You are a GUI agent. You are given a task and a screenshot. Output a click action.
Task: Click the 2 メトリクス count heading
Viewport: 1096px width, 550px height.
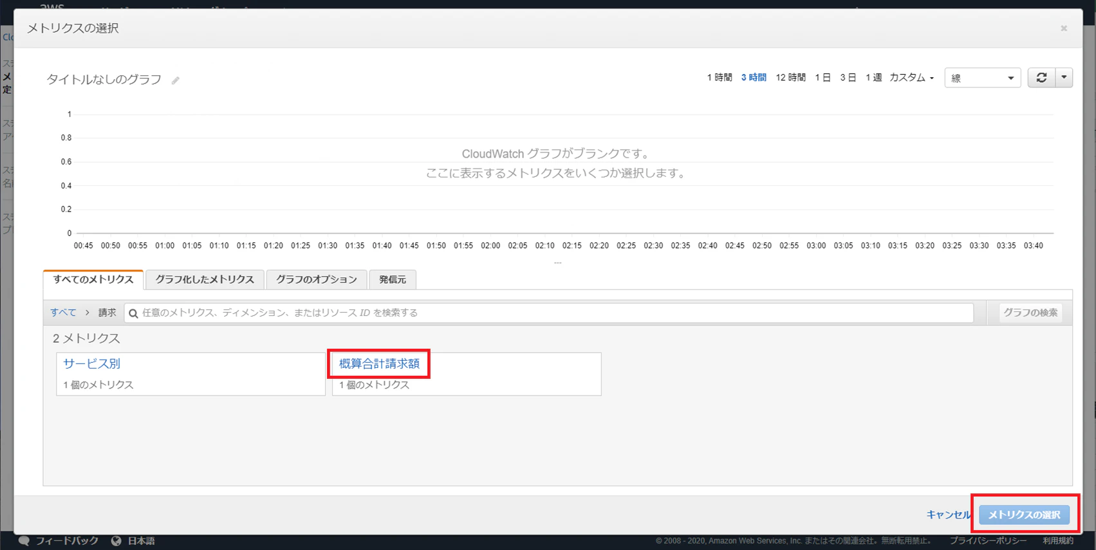tap(86, 338)
